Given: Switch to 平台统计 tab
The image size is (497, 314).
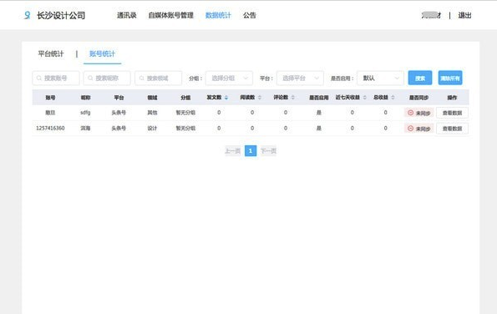Looking at the screenshot, I should (x=51, y=54).
